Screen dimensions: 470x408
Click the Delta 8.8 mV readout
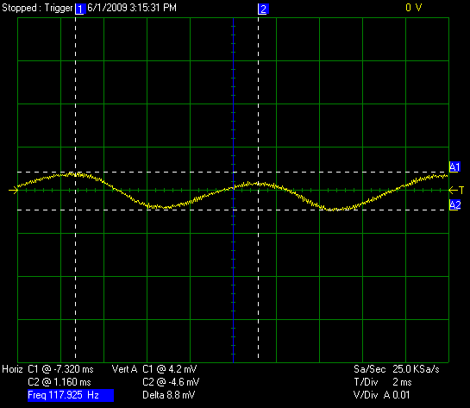click(169, 395)
